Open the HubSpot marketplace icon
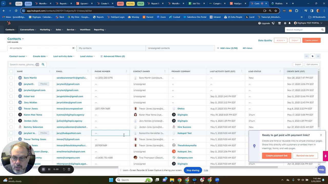This screenshot has width=328, height=184. (x=279, y=23)
